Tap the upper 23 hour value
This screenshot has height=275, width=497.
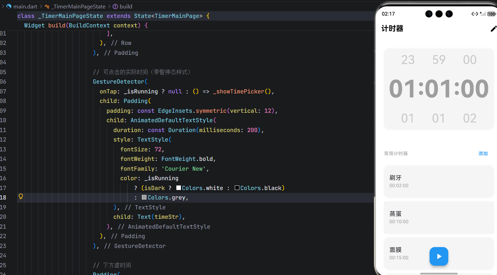click(408, 60)
